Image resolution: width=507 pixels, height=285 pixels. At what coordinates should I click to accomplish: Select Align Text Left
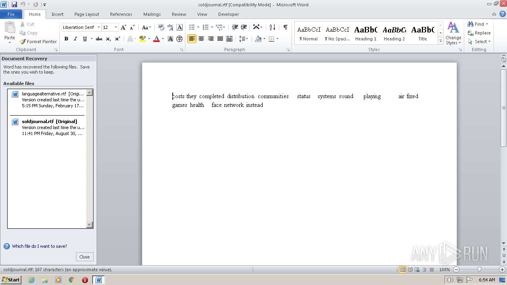pos(192,39)
